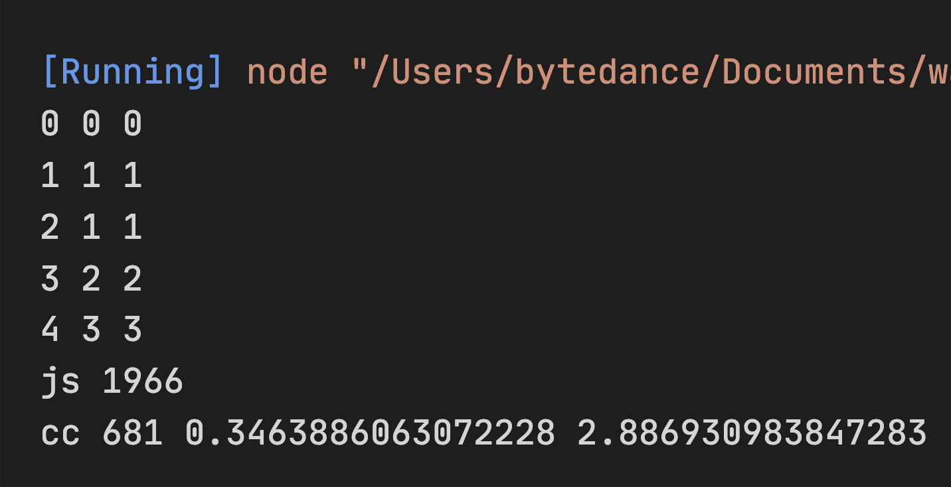Click the last 2 in line "3 2 2"
The image size is (951, 487).
[x=133, y=279]
